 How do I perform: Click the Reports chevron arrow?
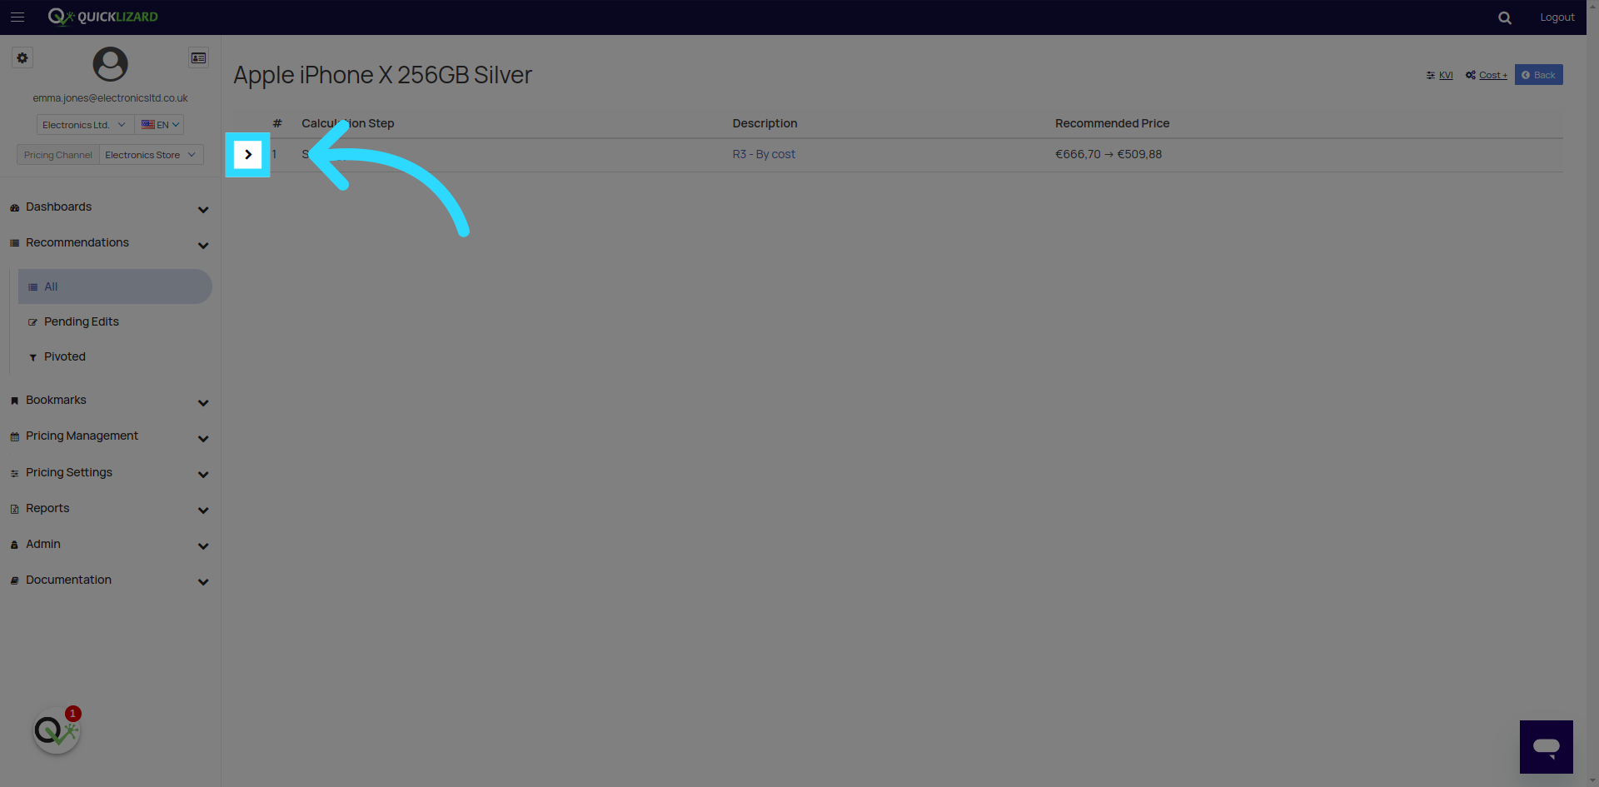[x=203, y=511]
